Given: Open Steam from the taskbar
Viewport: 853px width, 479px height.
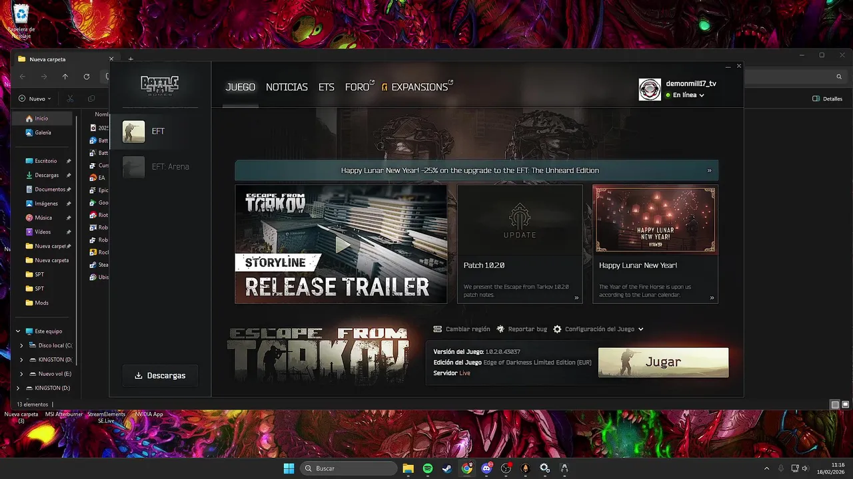Looking at the screenshot, I should (x=447, y=468).
